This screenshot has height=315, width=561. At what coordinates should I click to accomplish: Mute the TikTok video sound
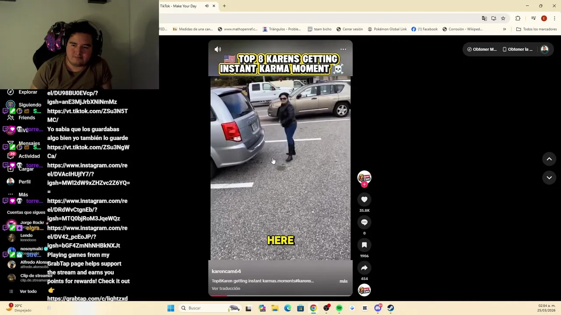click(x=218, y=49)
